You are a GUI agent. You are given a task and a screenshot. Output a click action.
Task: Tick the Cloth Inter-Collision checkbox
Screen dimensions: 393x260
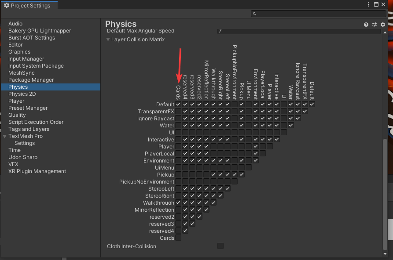220,246
